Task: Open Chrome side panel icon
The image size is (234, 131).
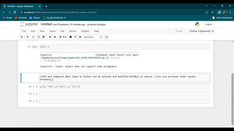Action: (219, 12)
